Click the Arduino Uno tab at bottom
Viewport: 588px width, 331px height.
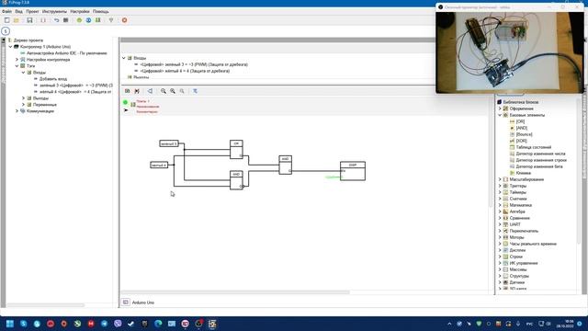(143, 302)
